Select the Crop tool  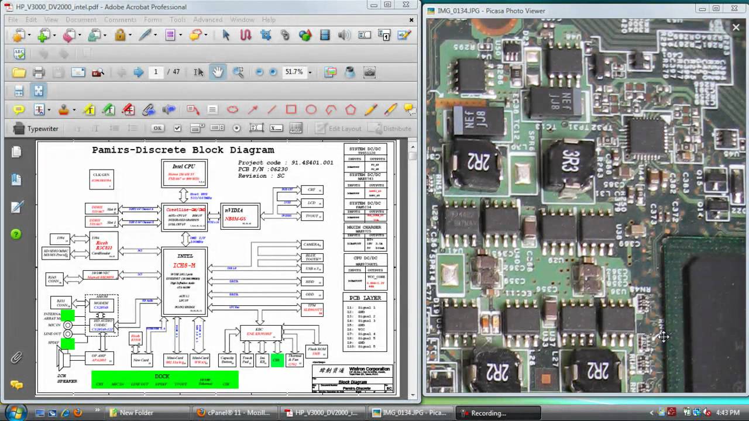(x=266, y=36)
